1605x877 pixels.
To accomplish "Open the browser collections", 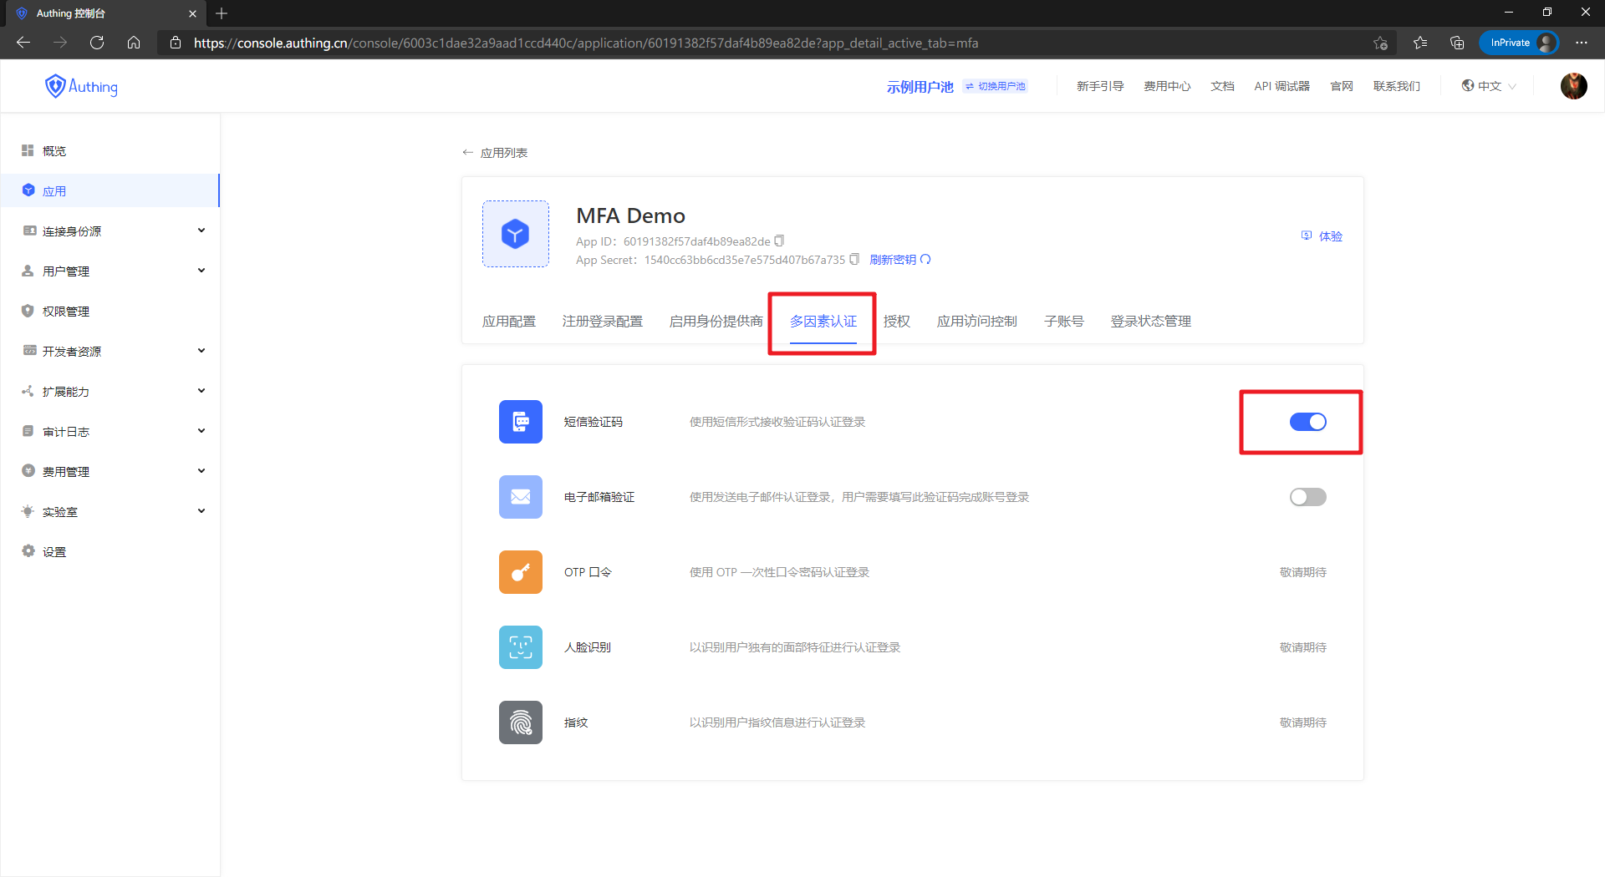I will pyautogui.click(x=1457, y=43).
